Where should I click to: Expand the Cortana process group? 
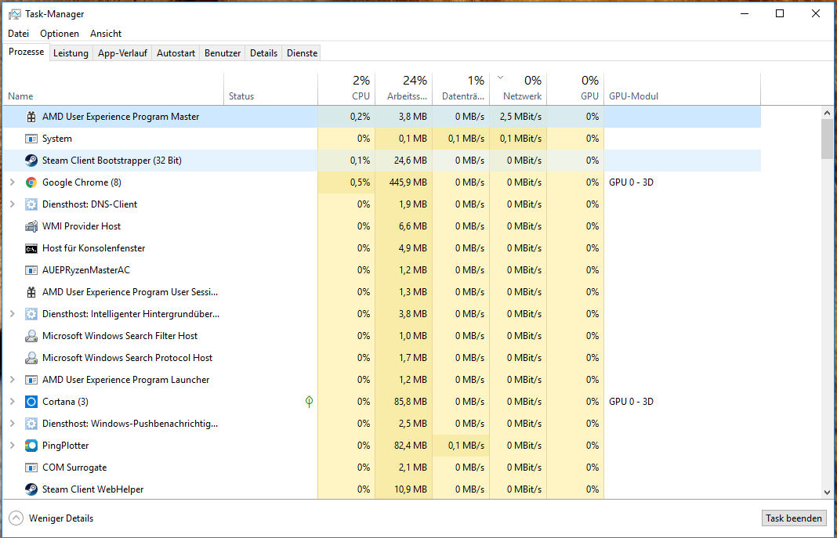(x=13, y=402)
